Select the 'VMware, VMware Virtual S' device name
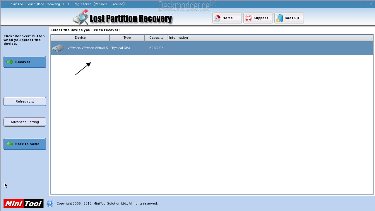The width and height of the screenshot is (375, 211). [88, 48]
